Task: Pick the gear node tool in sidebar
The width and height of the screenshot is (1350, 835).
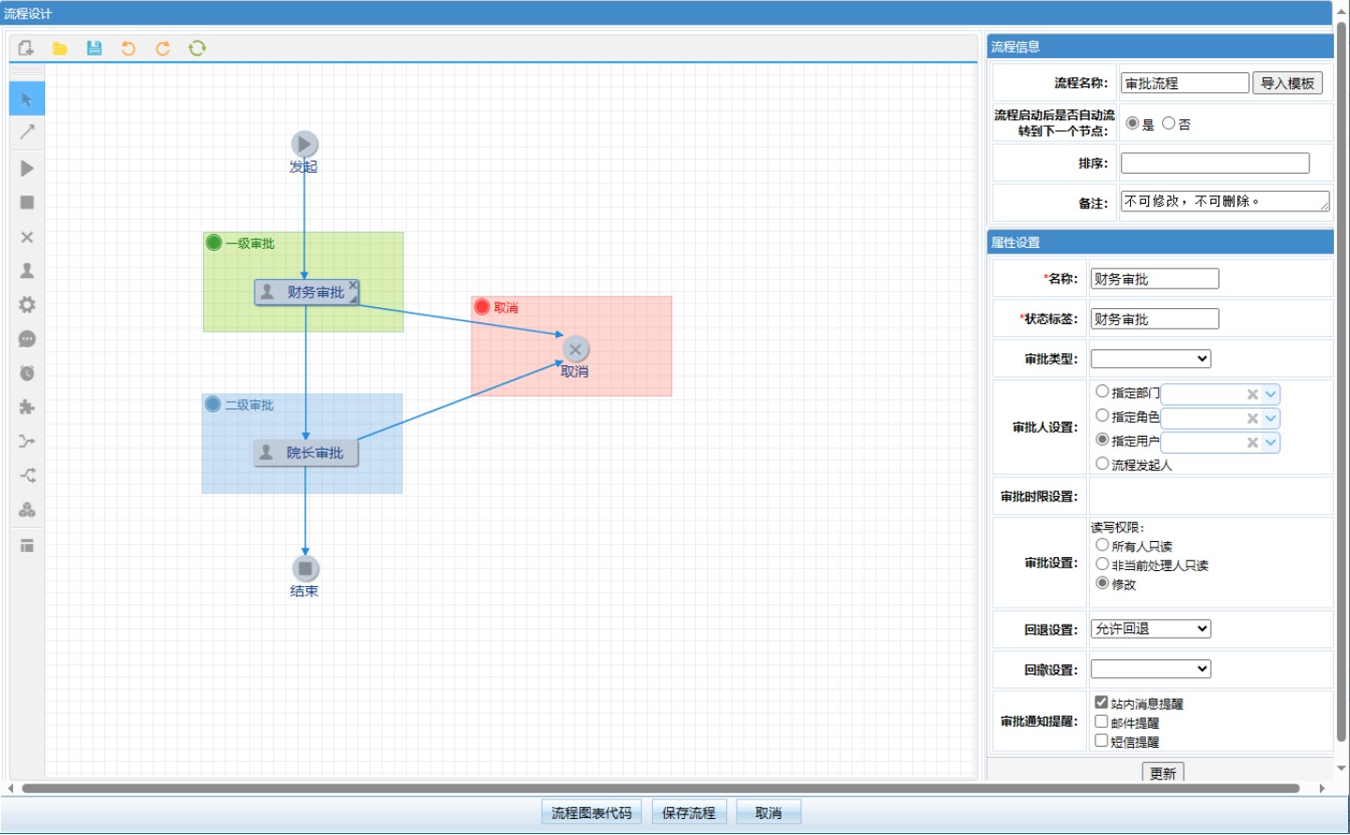Action: [27, 304]
